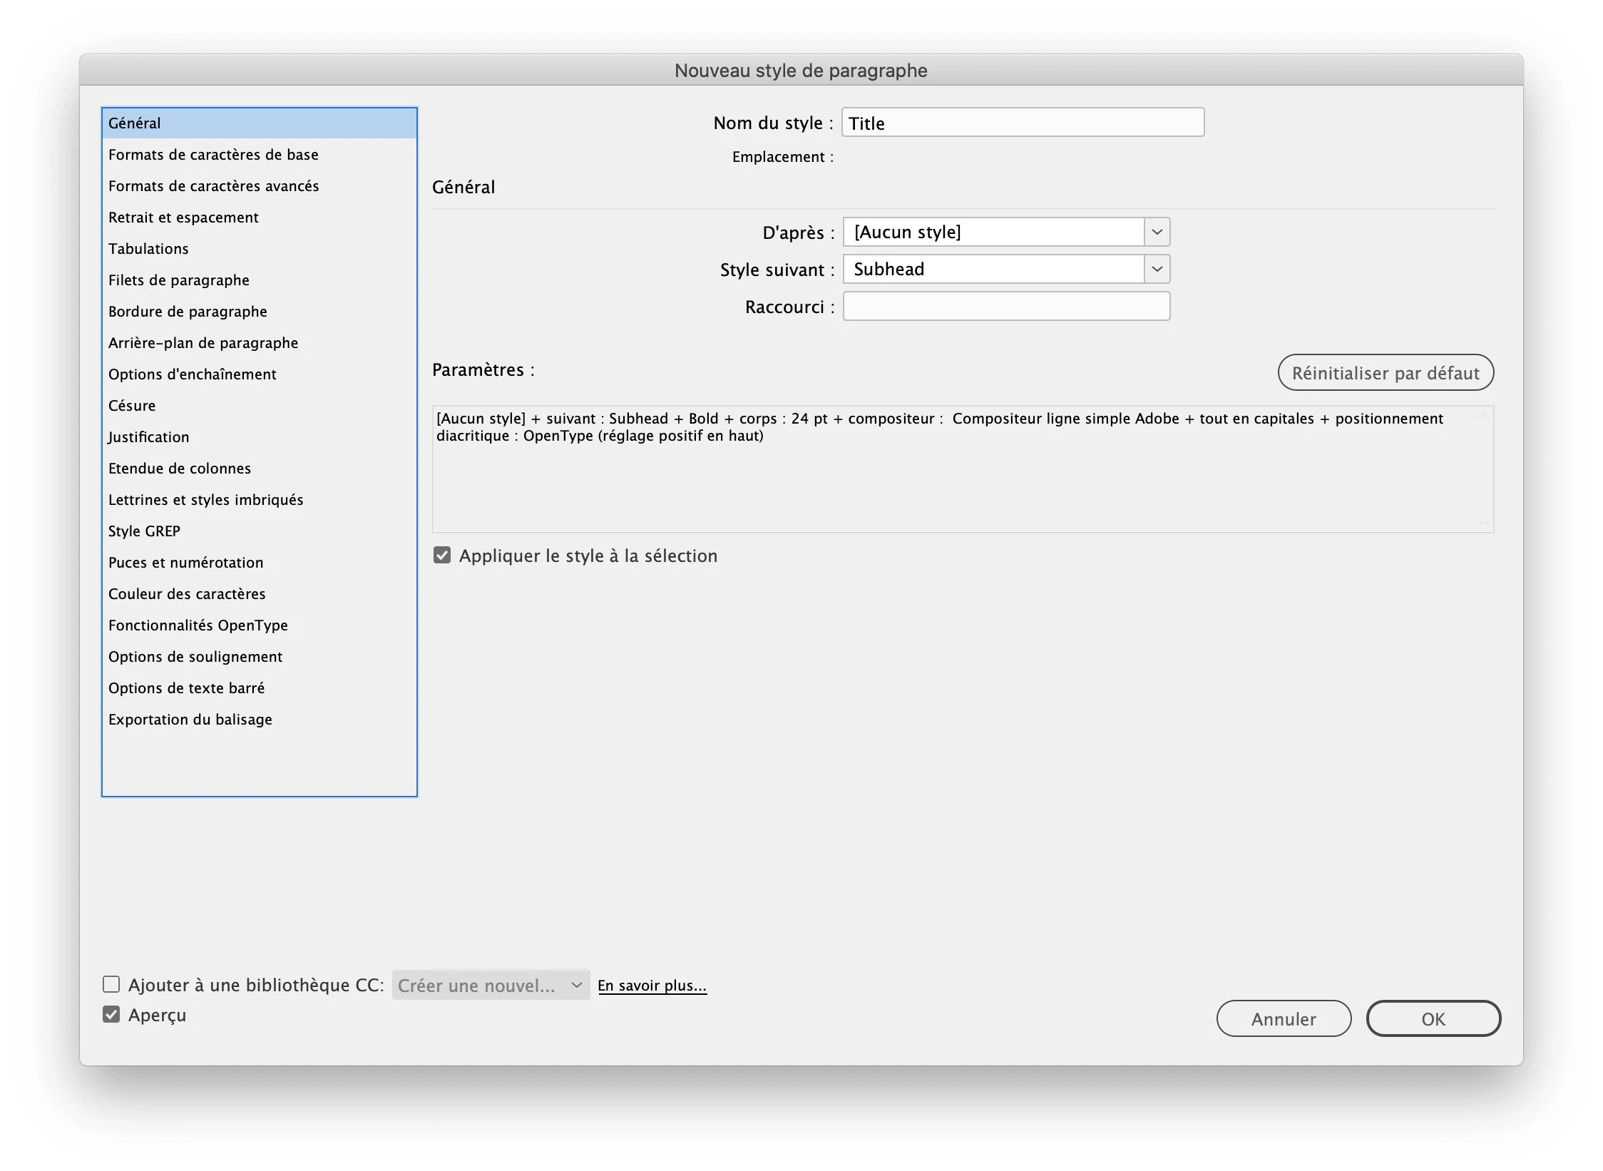1603x1171 pixels.
Task: Switch to the Césure panel
Action: pyautogui.click(x=132, y=406)
